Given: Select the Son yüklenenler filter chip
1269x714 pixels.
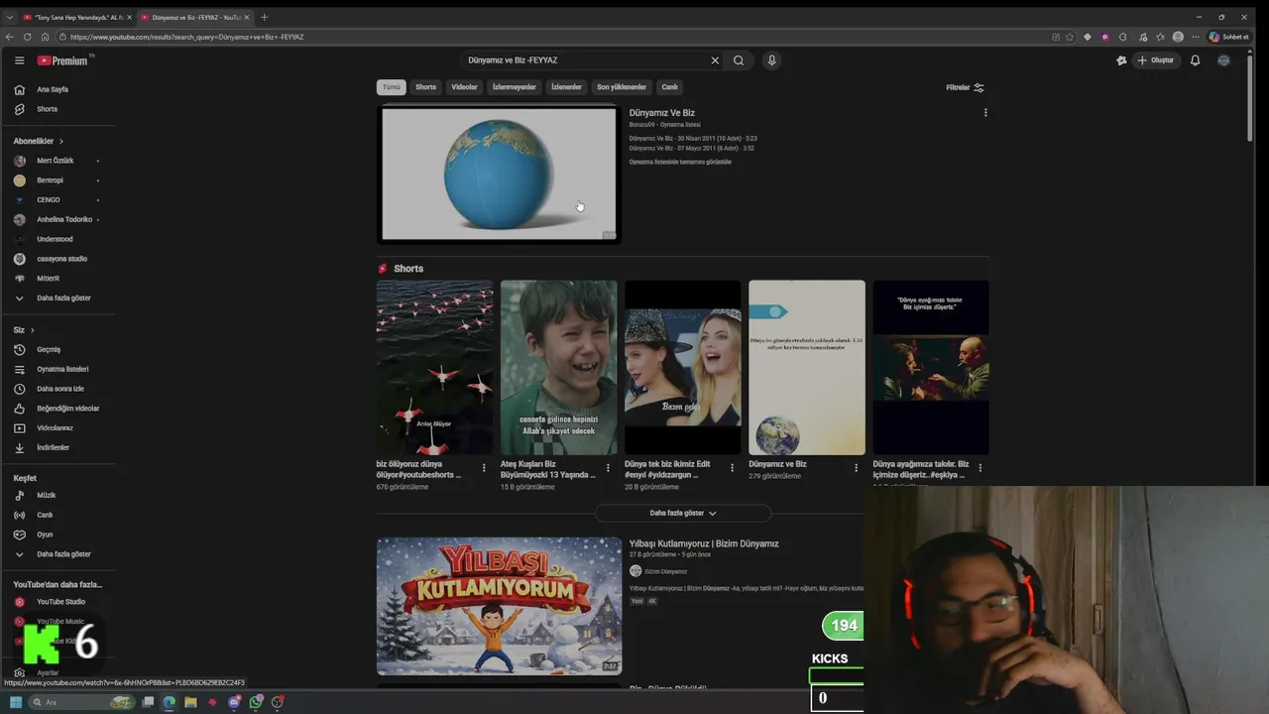Looking at the screenshot, I should pyautogui.click(x=622, y=87).
